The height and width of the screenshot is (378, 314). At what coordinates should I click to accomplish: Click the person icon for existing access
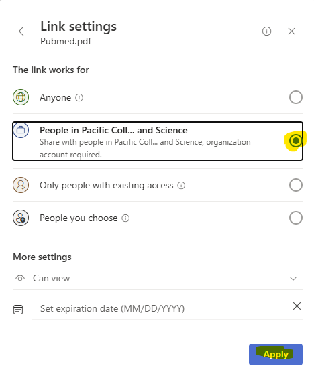point(21,185)
